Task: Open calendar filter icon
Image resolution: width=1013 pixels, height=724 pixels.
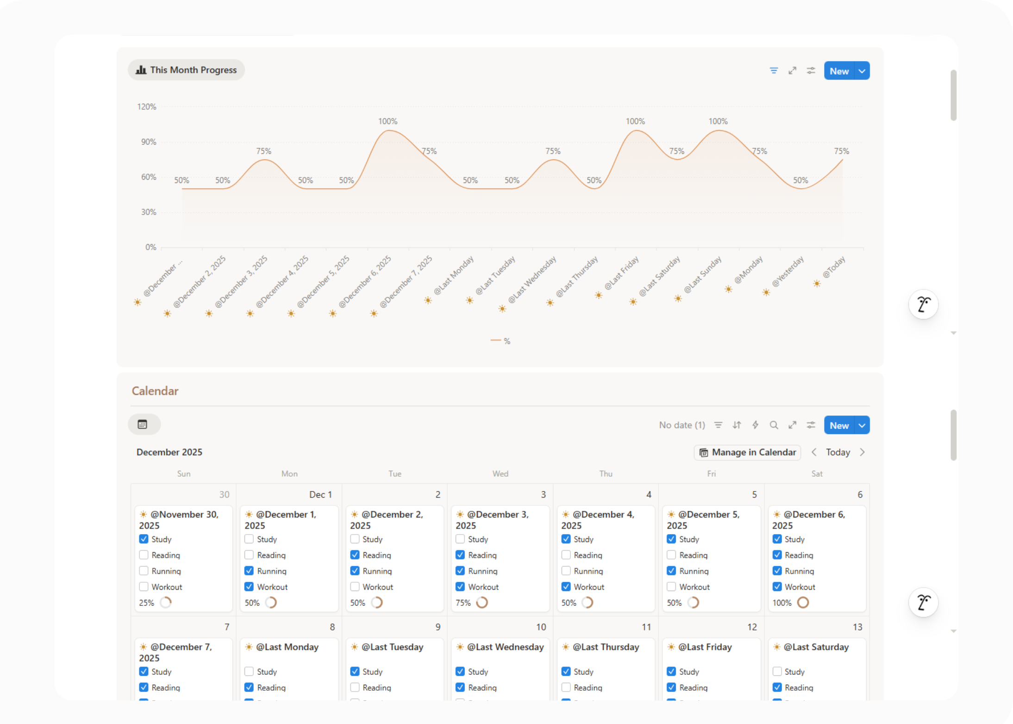Action: click(x=718, y=425)
